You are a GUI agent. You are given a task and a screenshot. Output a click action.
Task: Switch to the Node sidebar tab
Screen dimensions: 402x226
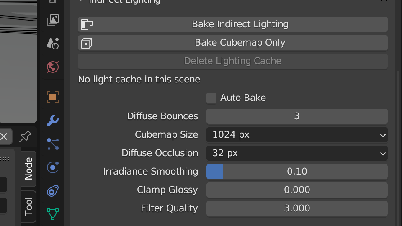point(28,169)
